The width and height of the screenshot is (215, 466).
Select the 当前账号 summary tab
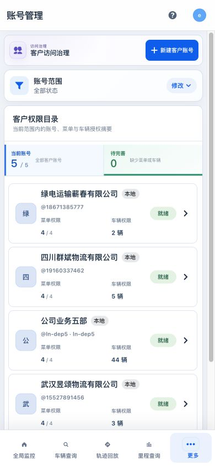(x=54, y=160)
